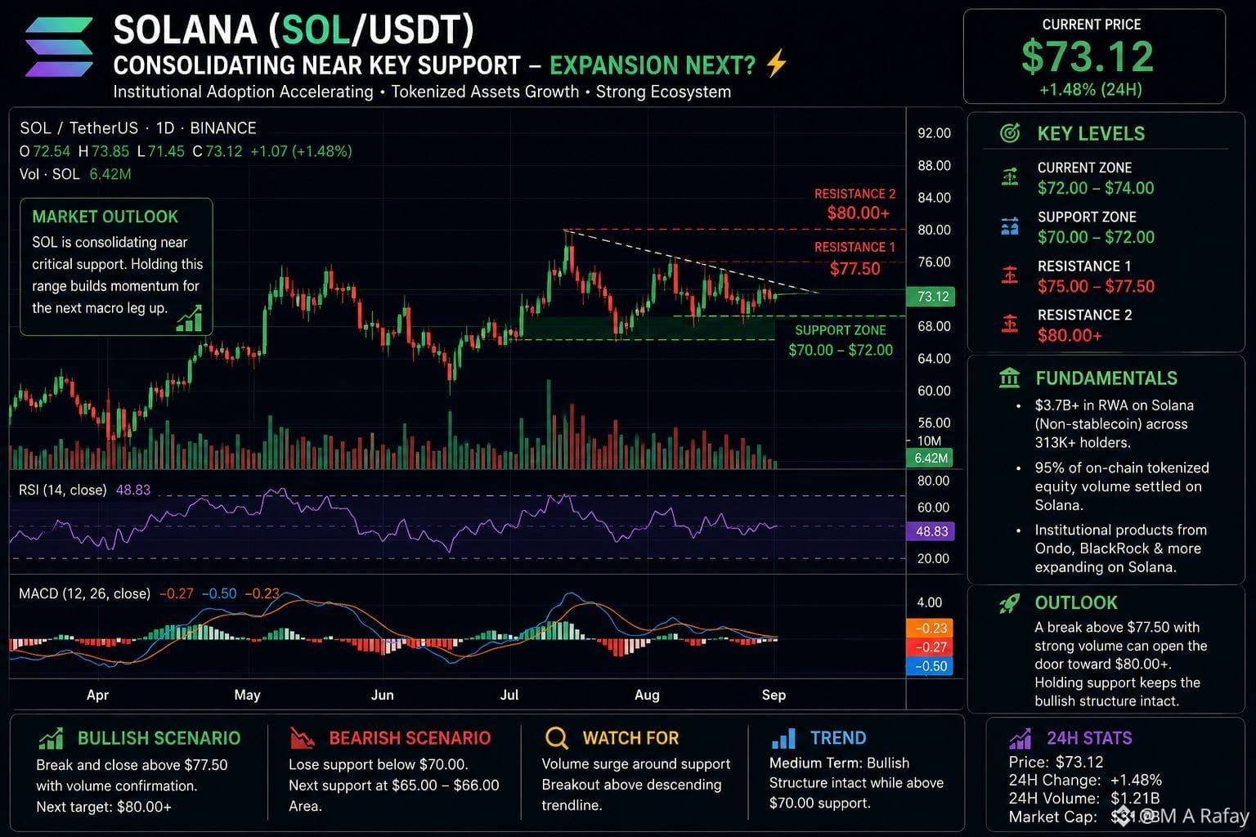This screenshot has height=837, width=1256.
Task: Click the '$72.00 – $74.00' current zone value
Action: pyautogui.click(x=1096, y=188)
